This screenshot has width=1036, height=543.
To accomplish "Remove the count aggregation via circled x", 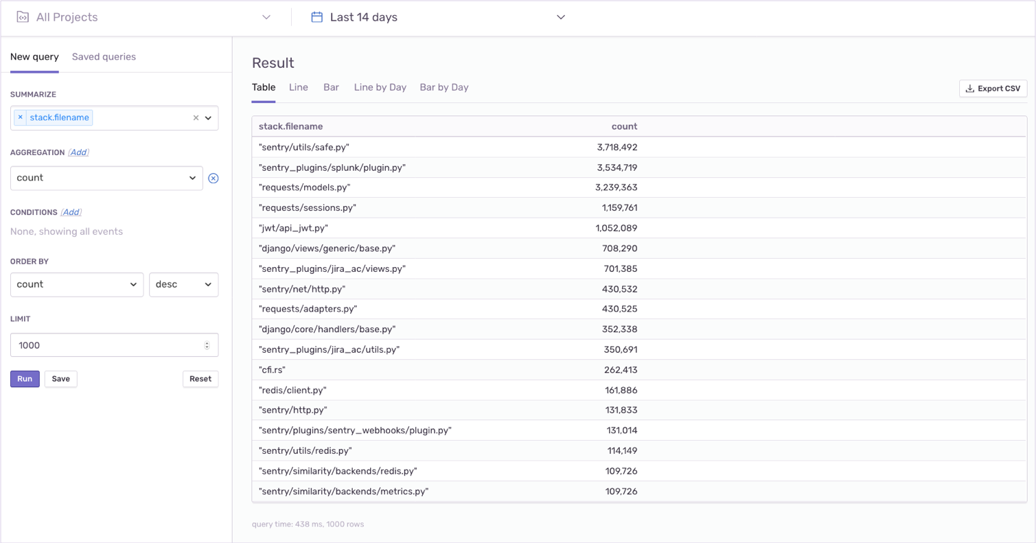I will point(214,178).
